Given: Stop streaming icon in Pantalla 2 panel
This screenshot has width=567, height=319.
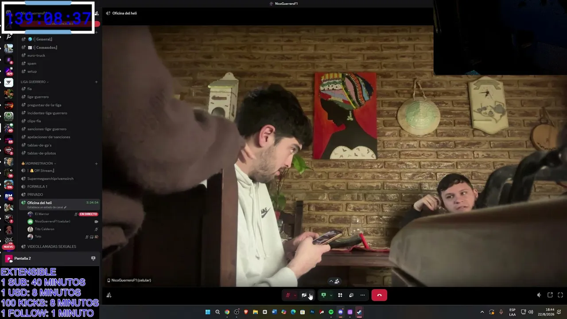Looking at the screenshot, I should tap(93, 258).
